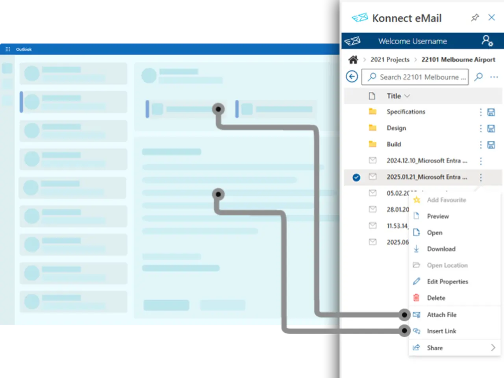Open the 2024.12.10_Microsoft Entra email
504x378 pixels.
pos(426,161)
